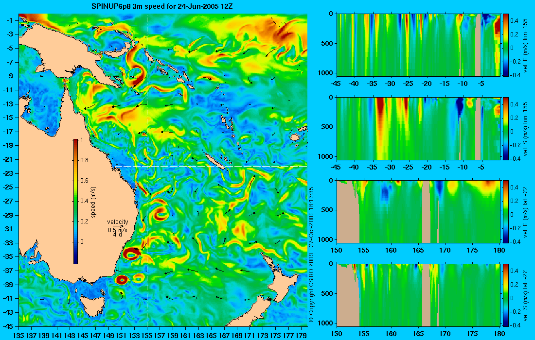Click the latitude tick '-45' on the map axis

click(8, 326)
